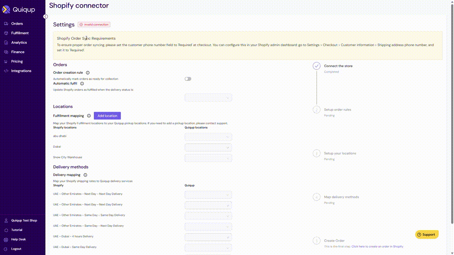Click the Quiqup Test Shop user icon

6,221
